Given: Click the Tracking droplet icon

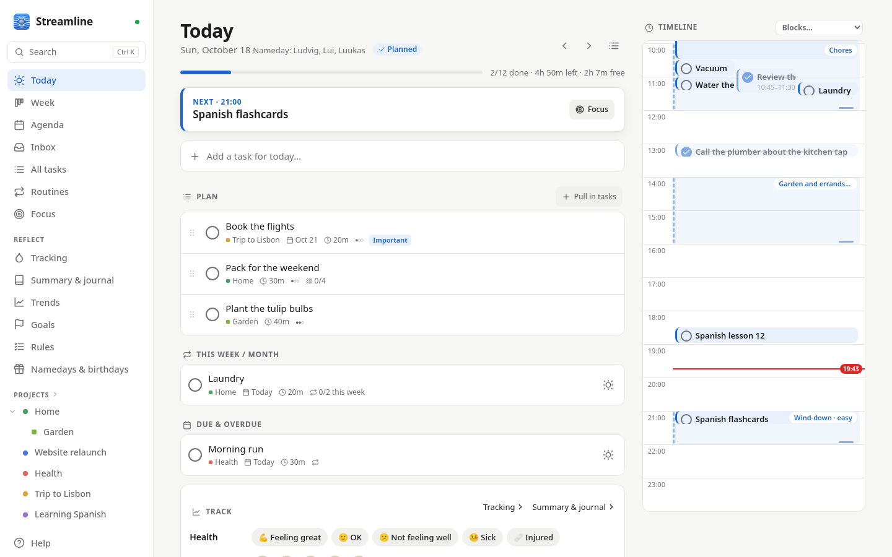Looking at the screenshot, I should [19, 258].
